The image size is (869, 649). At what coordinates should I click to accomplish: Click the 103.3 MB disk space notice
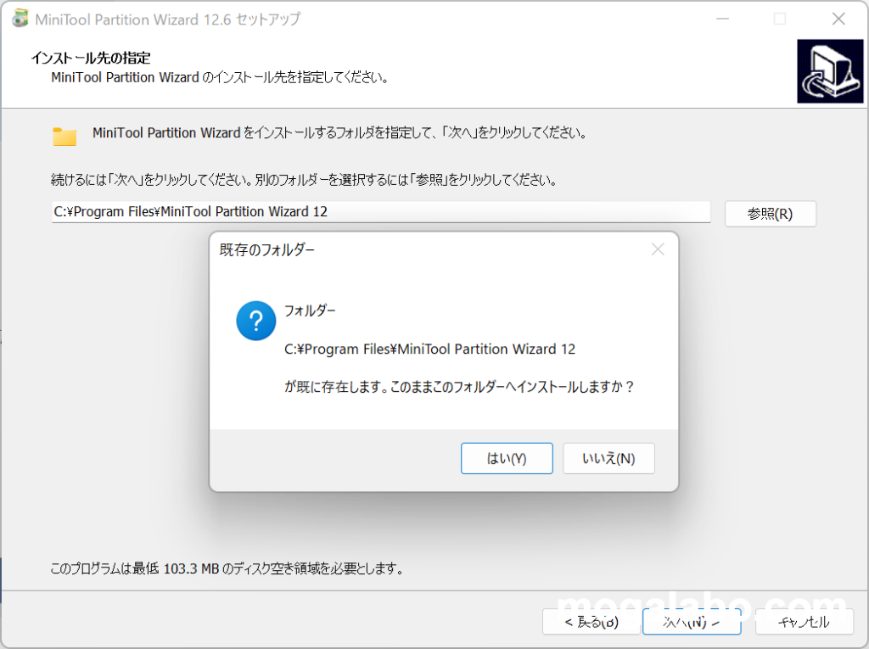[227, 568]
